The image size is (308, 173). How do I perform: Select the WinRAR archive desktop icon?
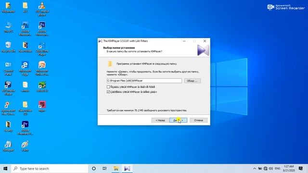tap(8, 126)
